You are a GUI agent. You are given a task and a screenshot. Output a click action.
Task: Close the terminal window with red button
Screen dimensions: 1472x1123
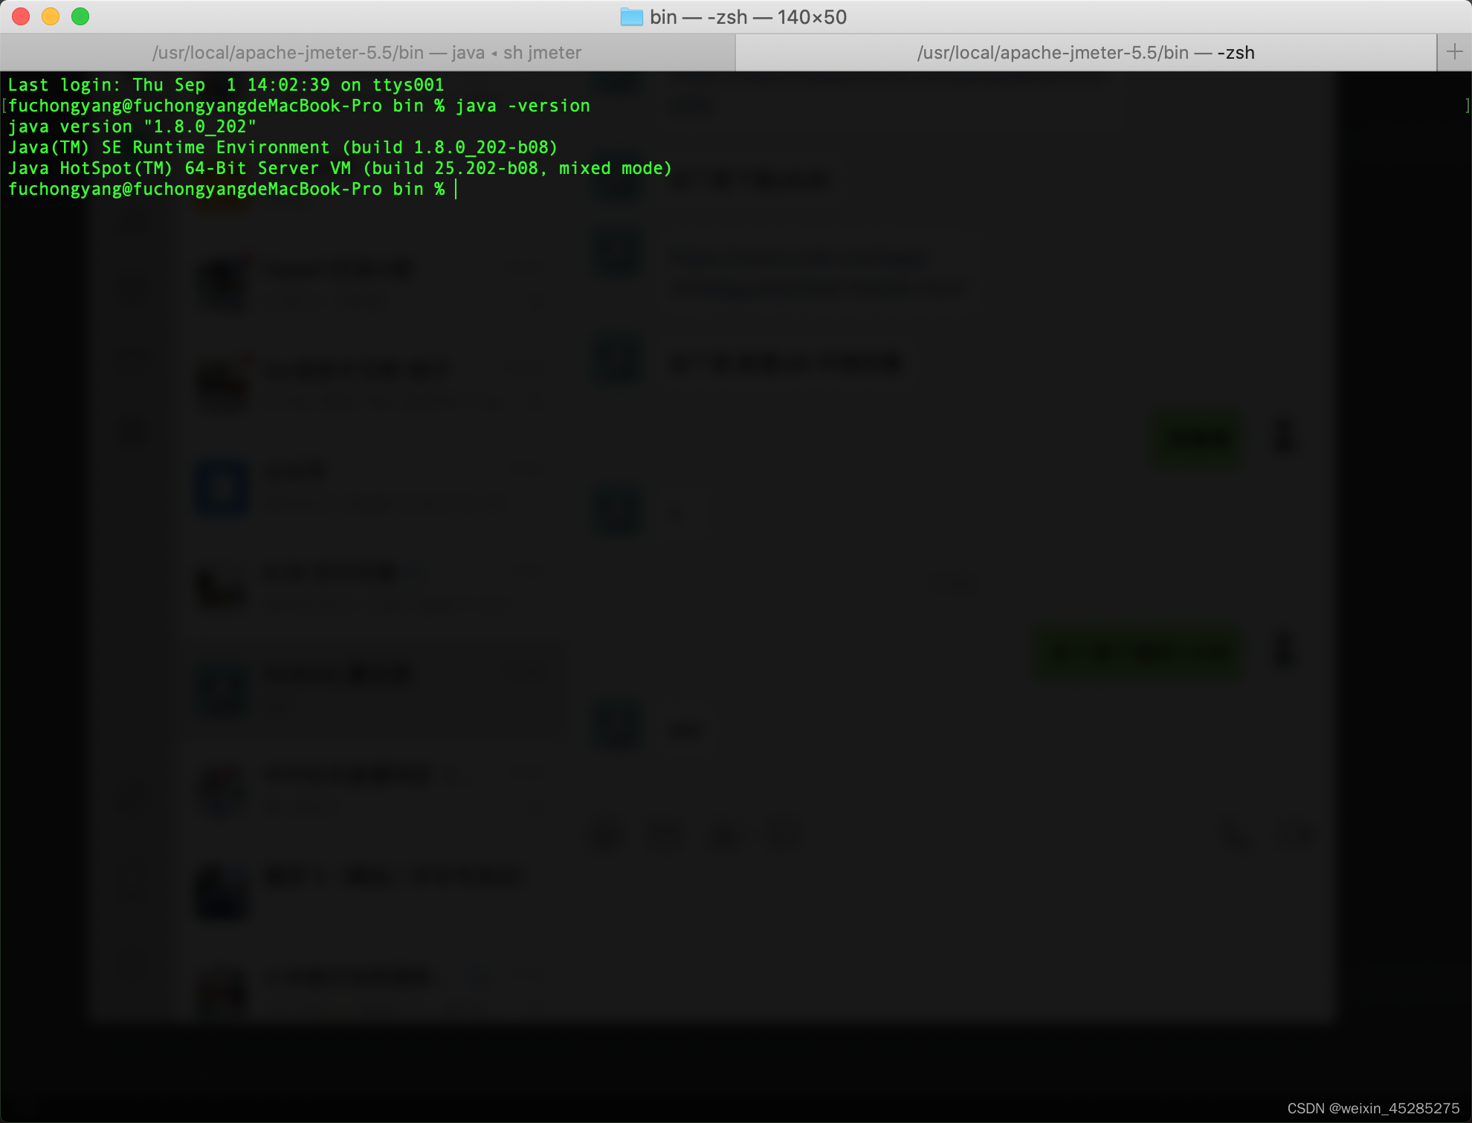21,16
